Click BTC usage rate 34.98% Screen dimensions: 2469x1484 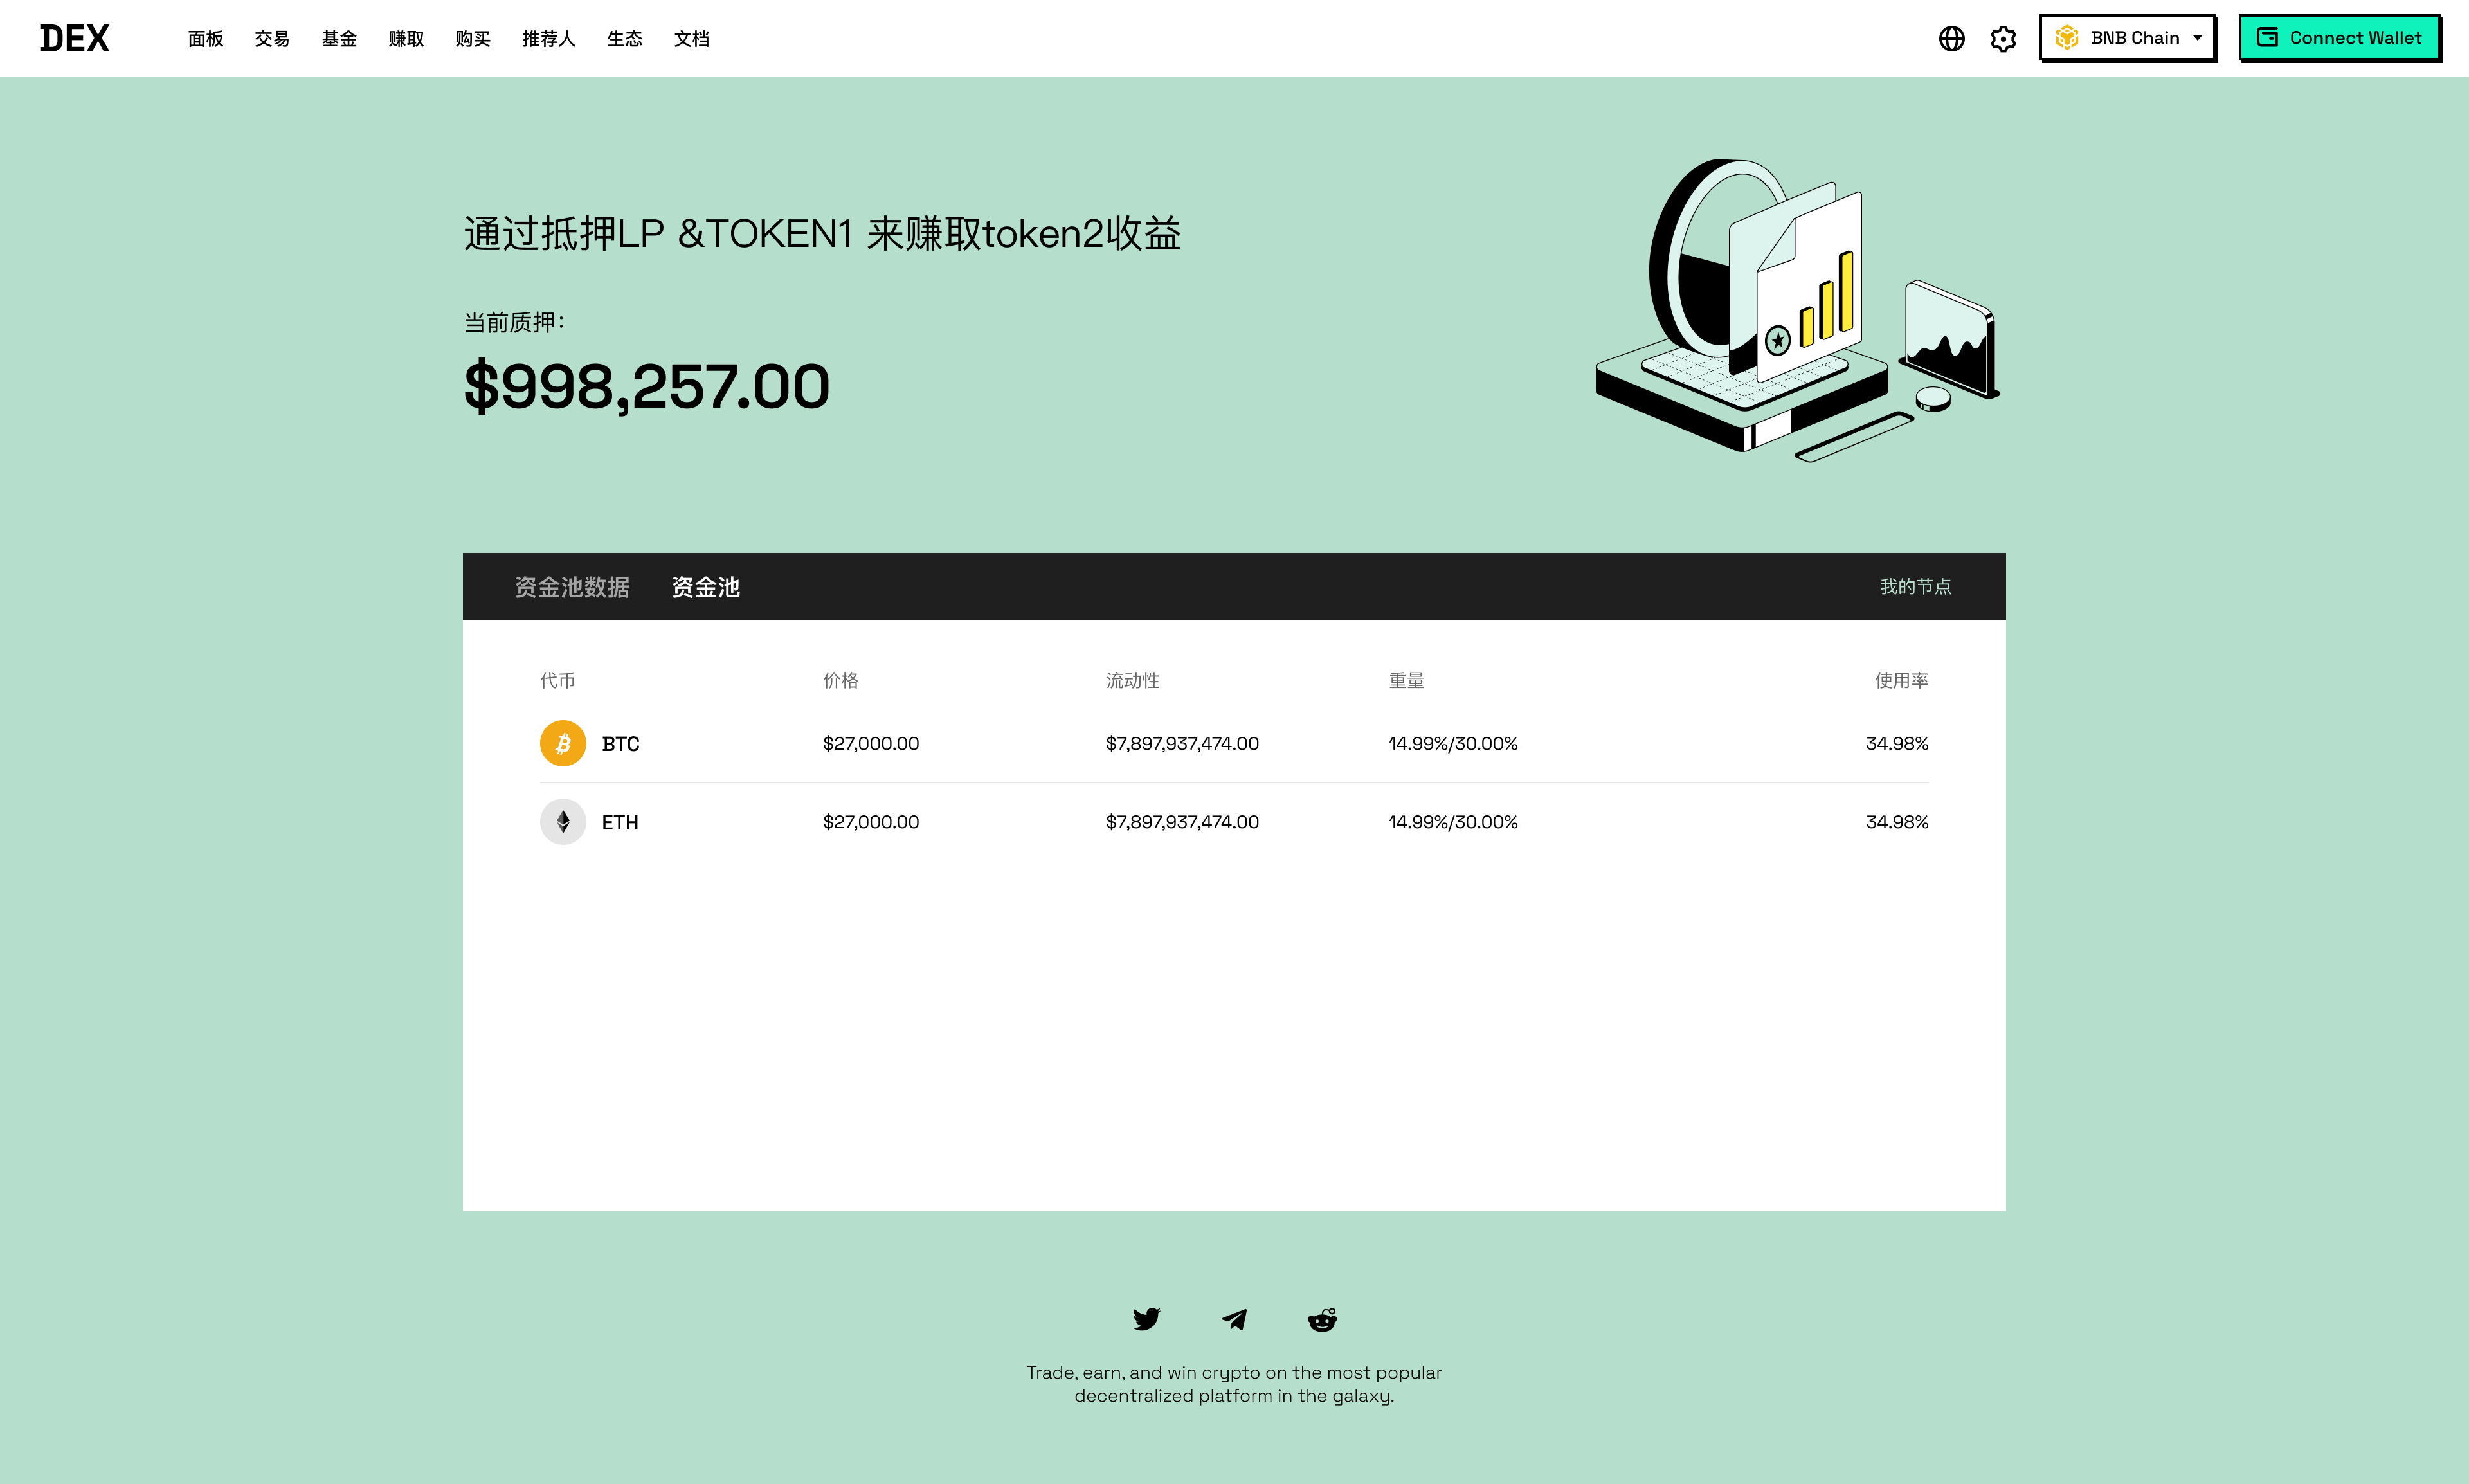tap(1897, 744)
